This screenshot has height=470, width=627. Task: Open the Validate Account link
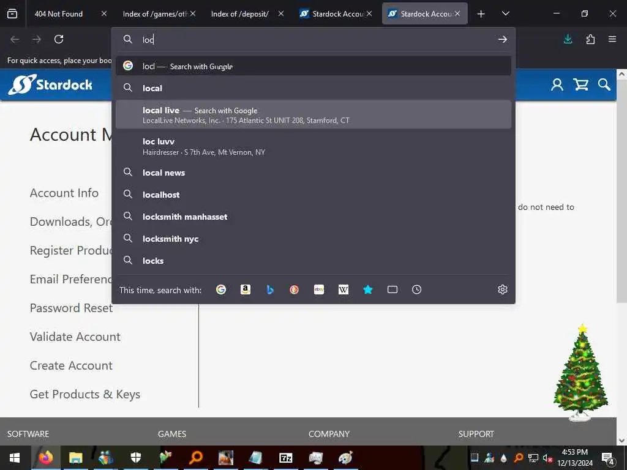pos(75,337)
